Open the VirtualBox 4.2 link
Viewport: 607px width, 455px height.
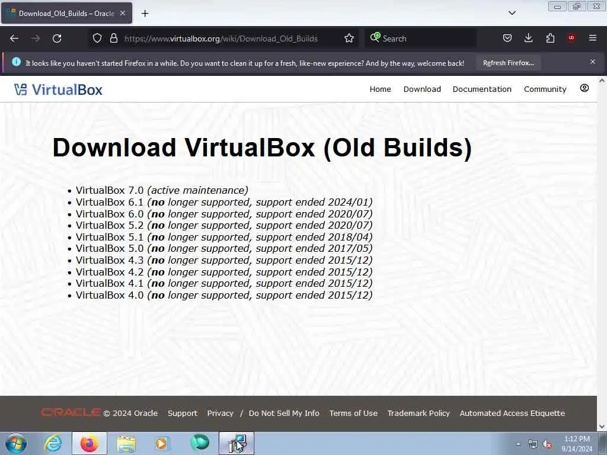click(110, 272)
